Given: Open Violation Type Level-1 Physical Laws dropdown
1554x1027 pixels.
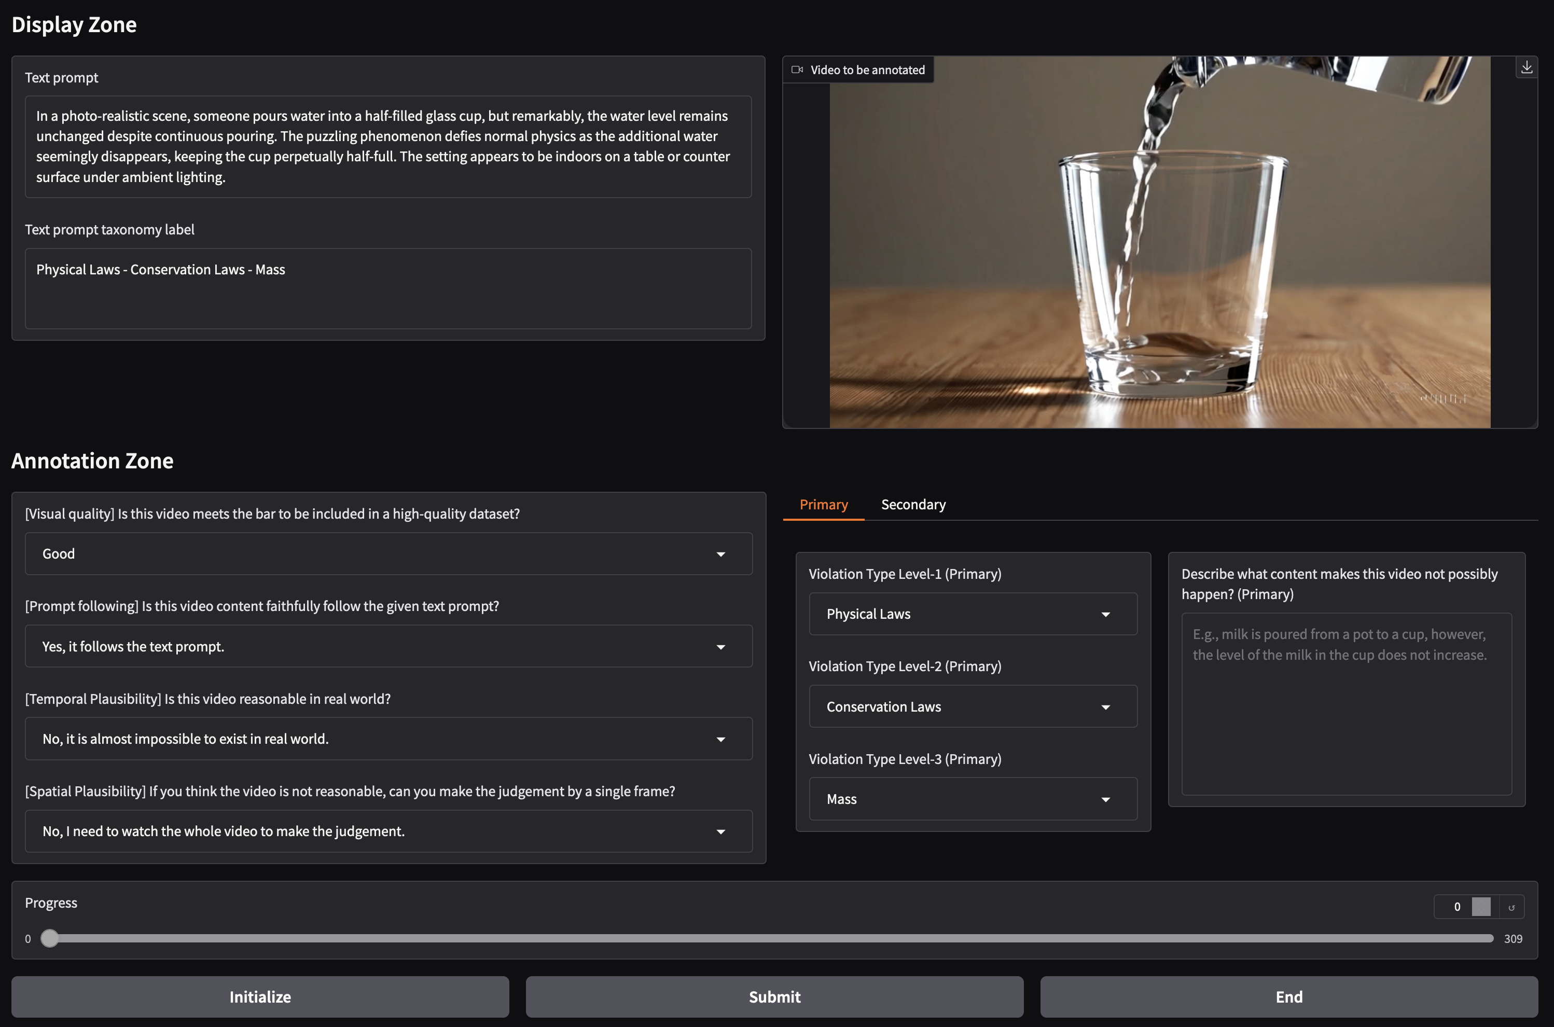Looking at the screenshot, I should click(1105, 614).
